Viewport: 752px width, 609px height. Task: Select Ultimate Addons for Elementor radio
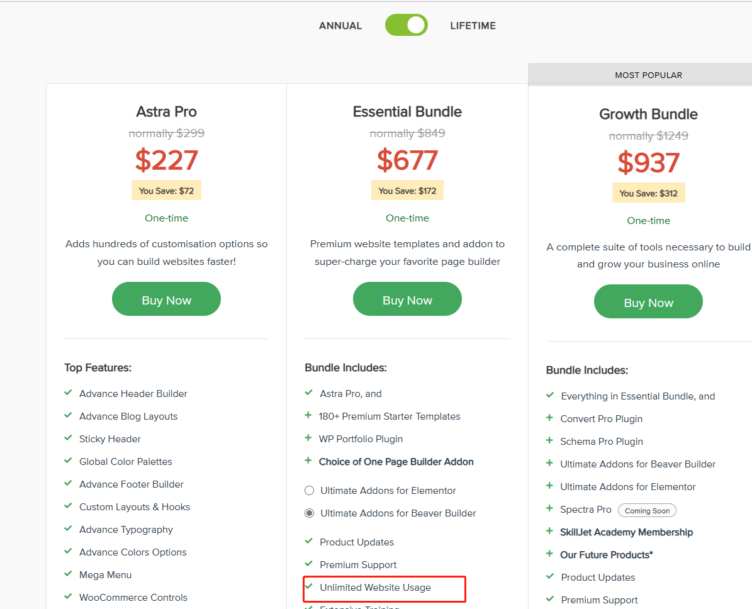point(309,491)
